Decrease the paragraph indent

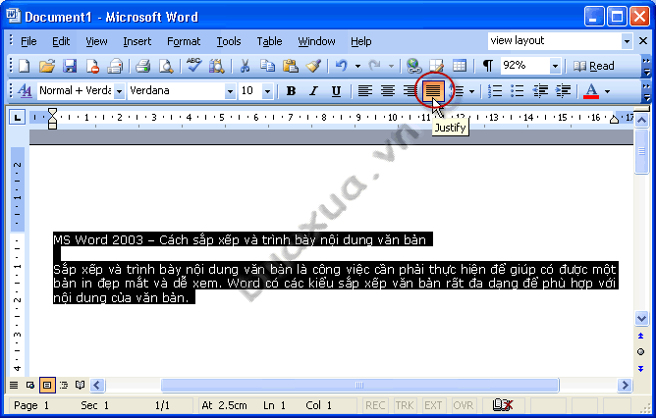coord(540,90)
